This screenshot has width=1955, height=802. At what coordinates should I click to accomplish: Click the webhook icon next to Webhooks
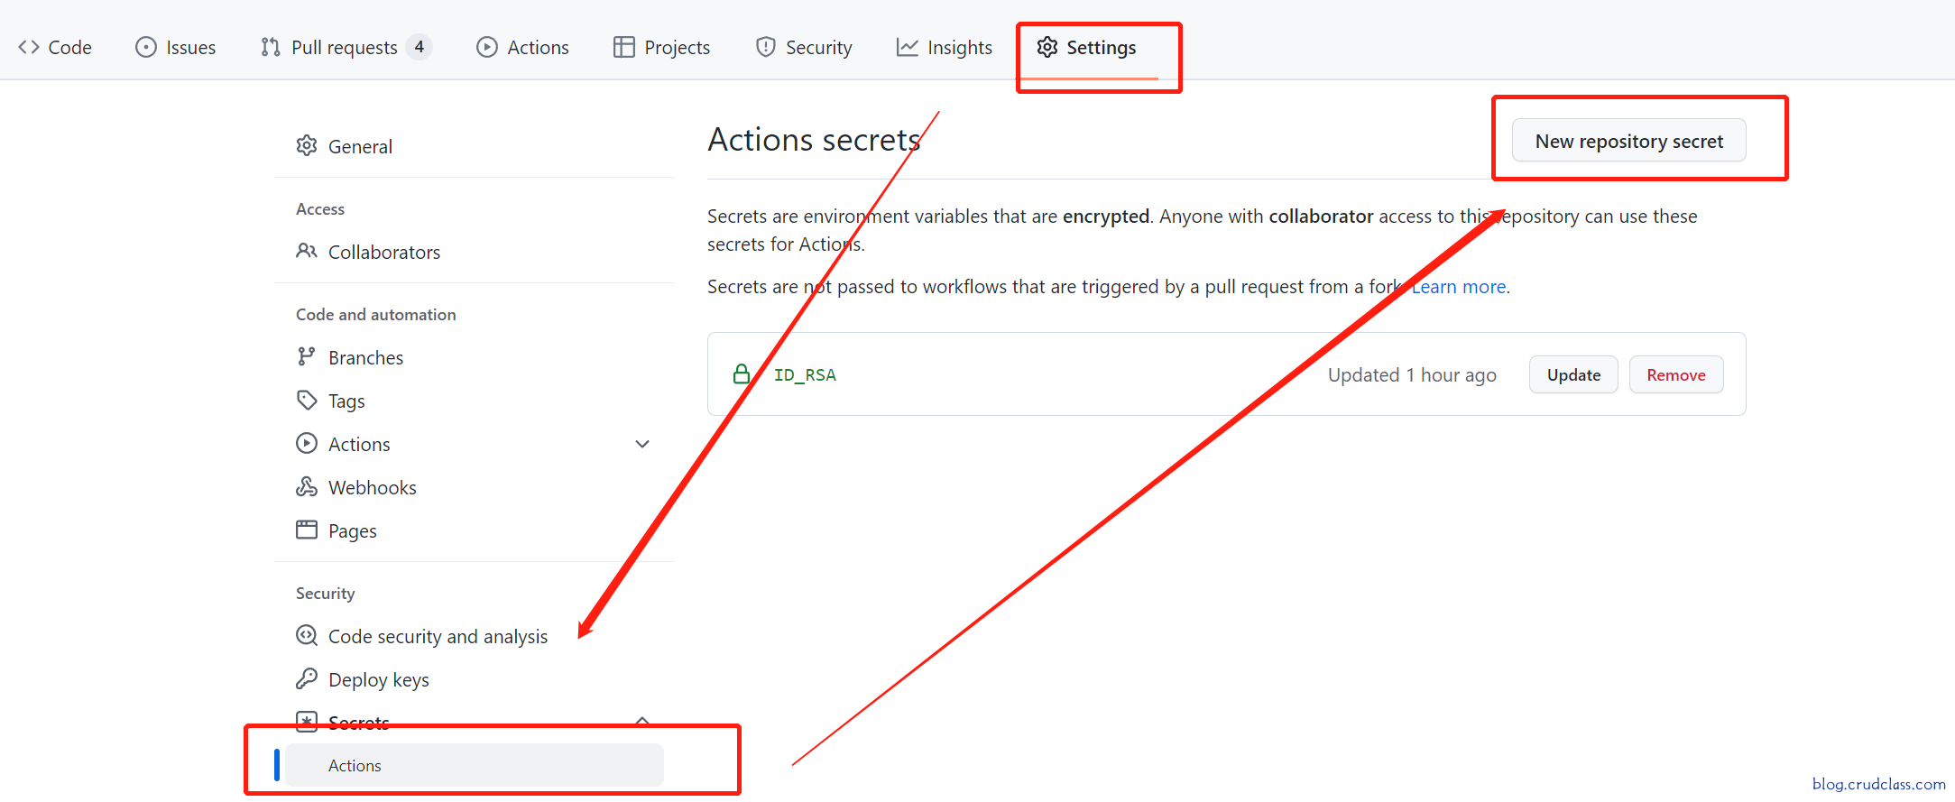point(307,487)
